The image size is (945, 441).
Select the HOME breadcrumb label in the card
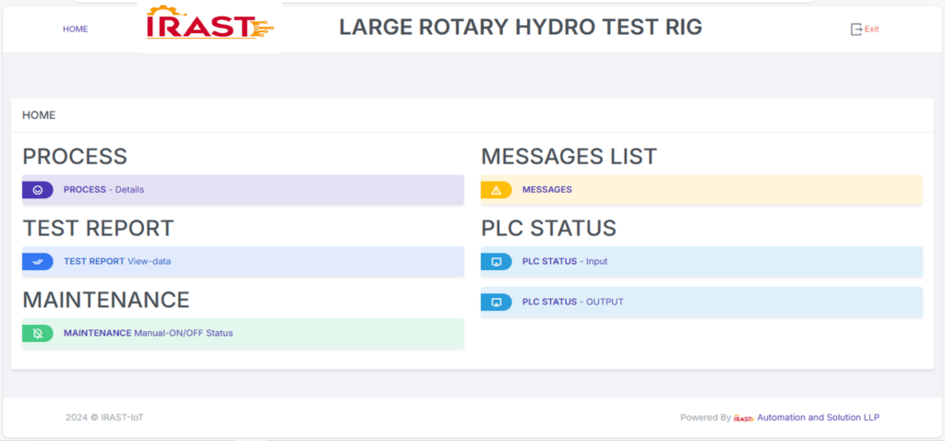[39, 115]
